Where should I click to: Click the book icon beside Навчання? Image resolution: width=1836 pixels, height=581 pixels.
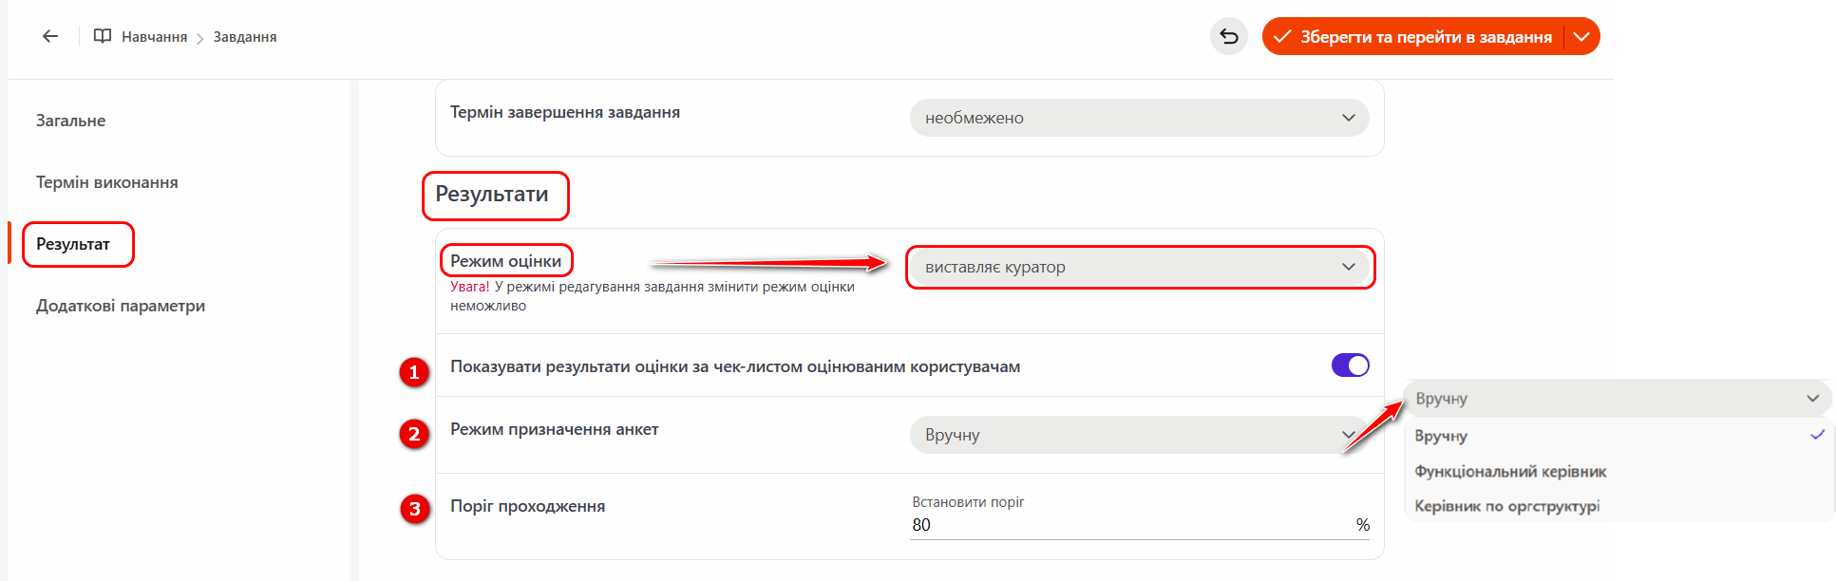tap(103, 36)
